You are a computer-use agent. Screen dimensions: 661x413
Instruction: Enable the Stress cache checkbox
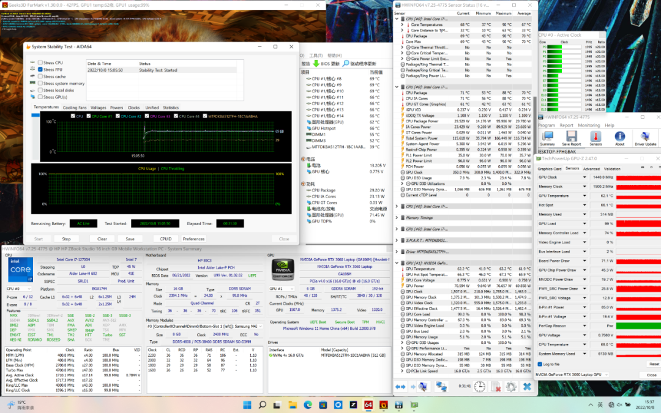(40, 76)
